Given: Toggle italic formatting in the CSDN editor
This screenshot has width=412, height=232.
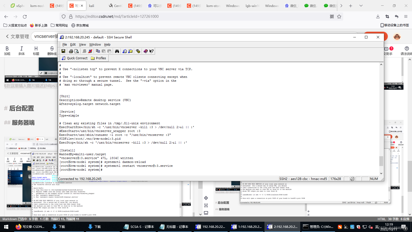Looking at the screenshot, I should point(22,51).
